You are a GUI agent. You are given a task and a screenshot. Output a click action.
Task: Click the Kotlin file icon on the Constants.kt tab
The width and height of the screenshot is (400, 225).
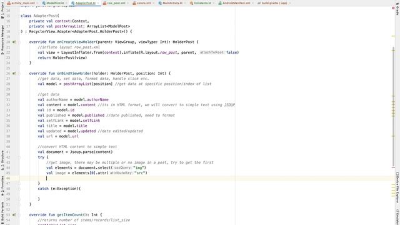192,3
